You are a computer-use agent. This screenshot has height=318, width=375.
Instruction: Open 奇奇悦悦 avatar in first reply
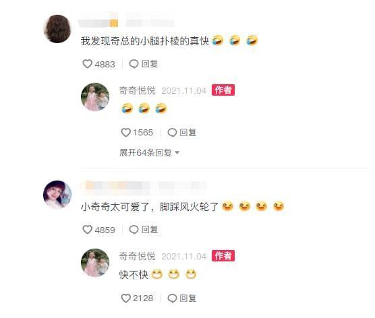pos(95,97)
